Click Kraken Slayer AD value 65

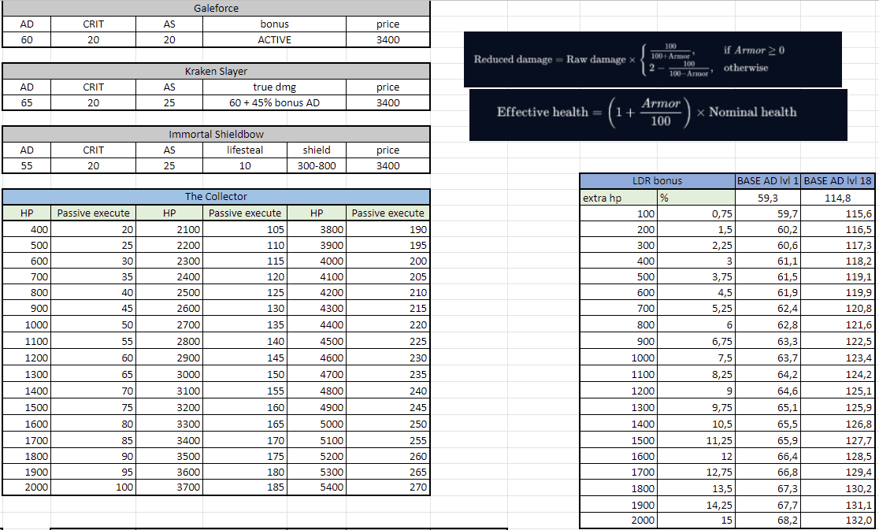(26, 102)
